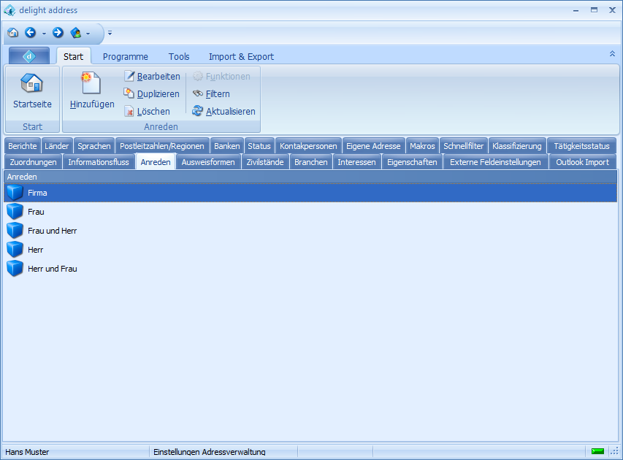Open the back button history dropdown arrow
623x460 pixels.
pos(44,34)
